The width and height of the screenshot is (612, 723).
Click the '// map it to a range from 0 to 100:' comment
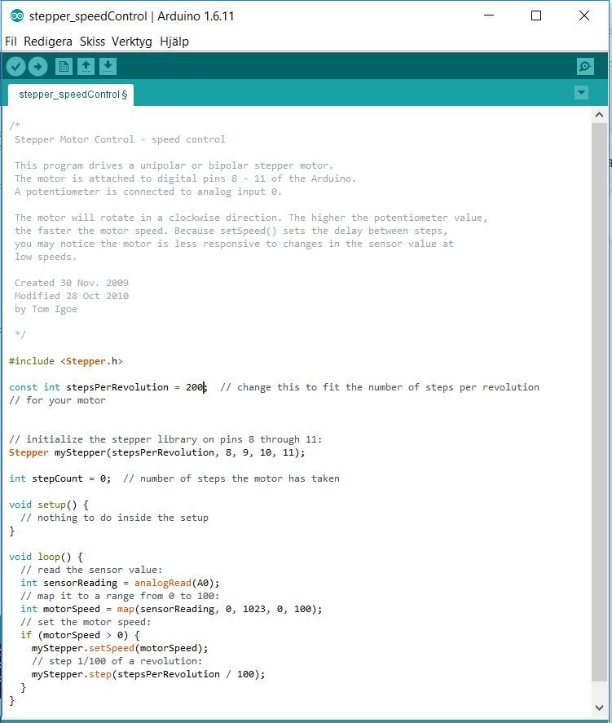click(120, 596)
